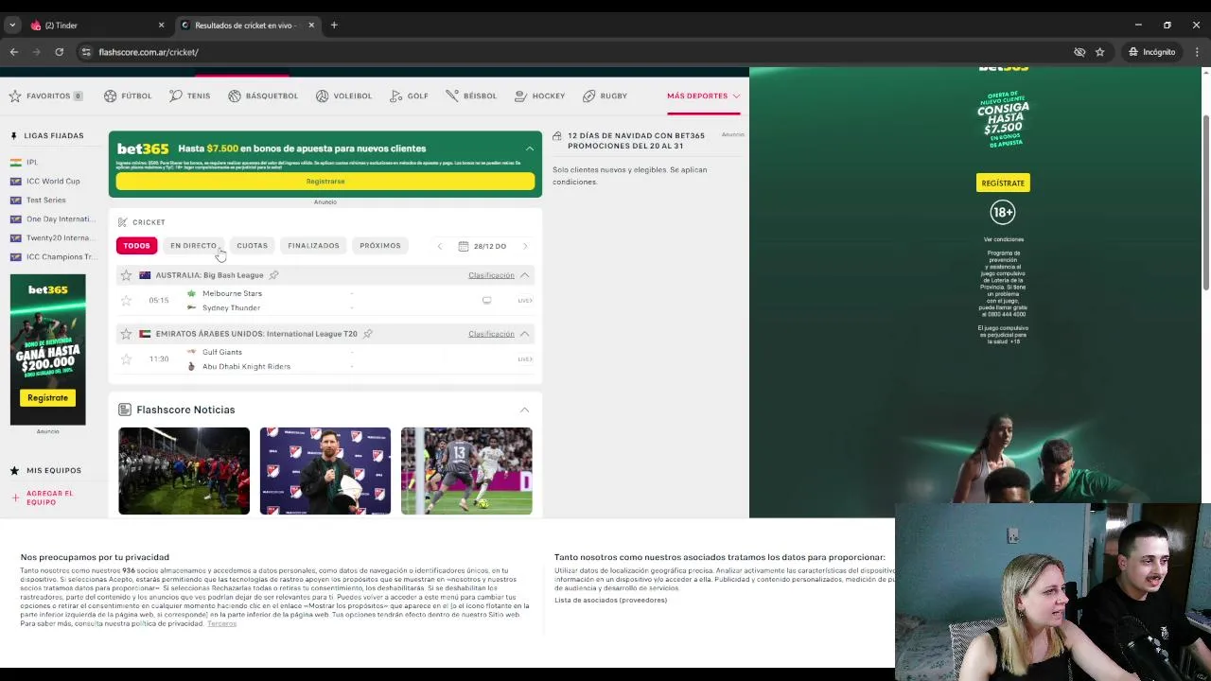Select the Cuotas filter tab

click(x=252, y=246)
